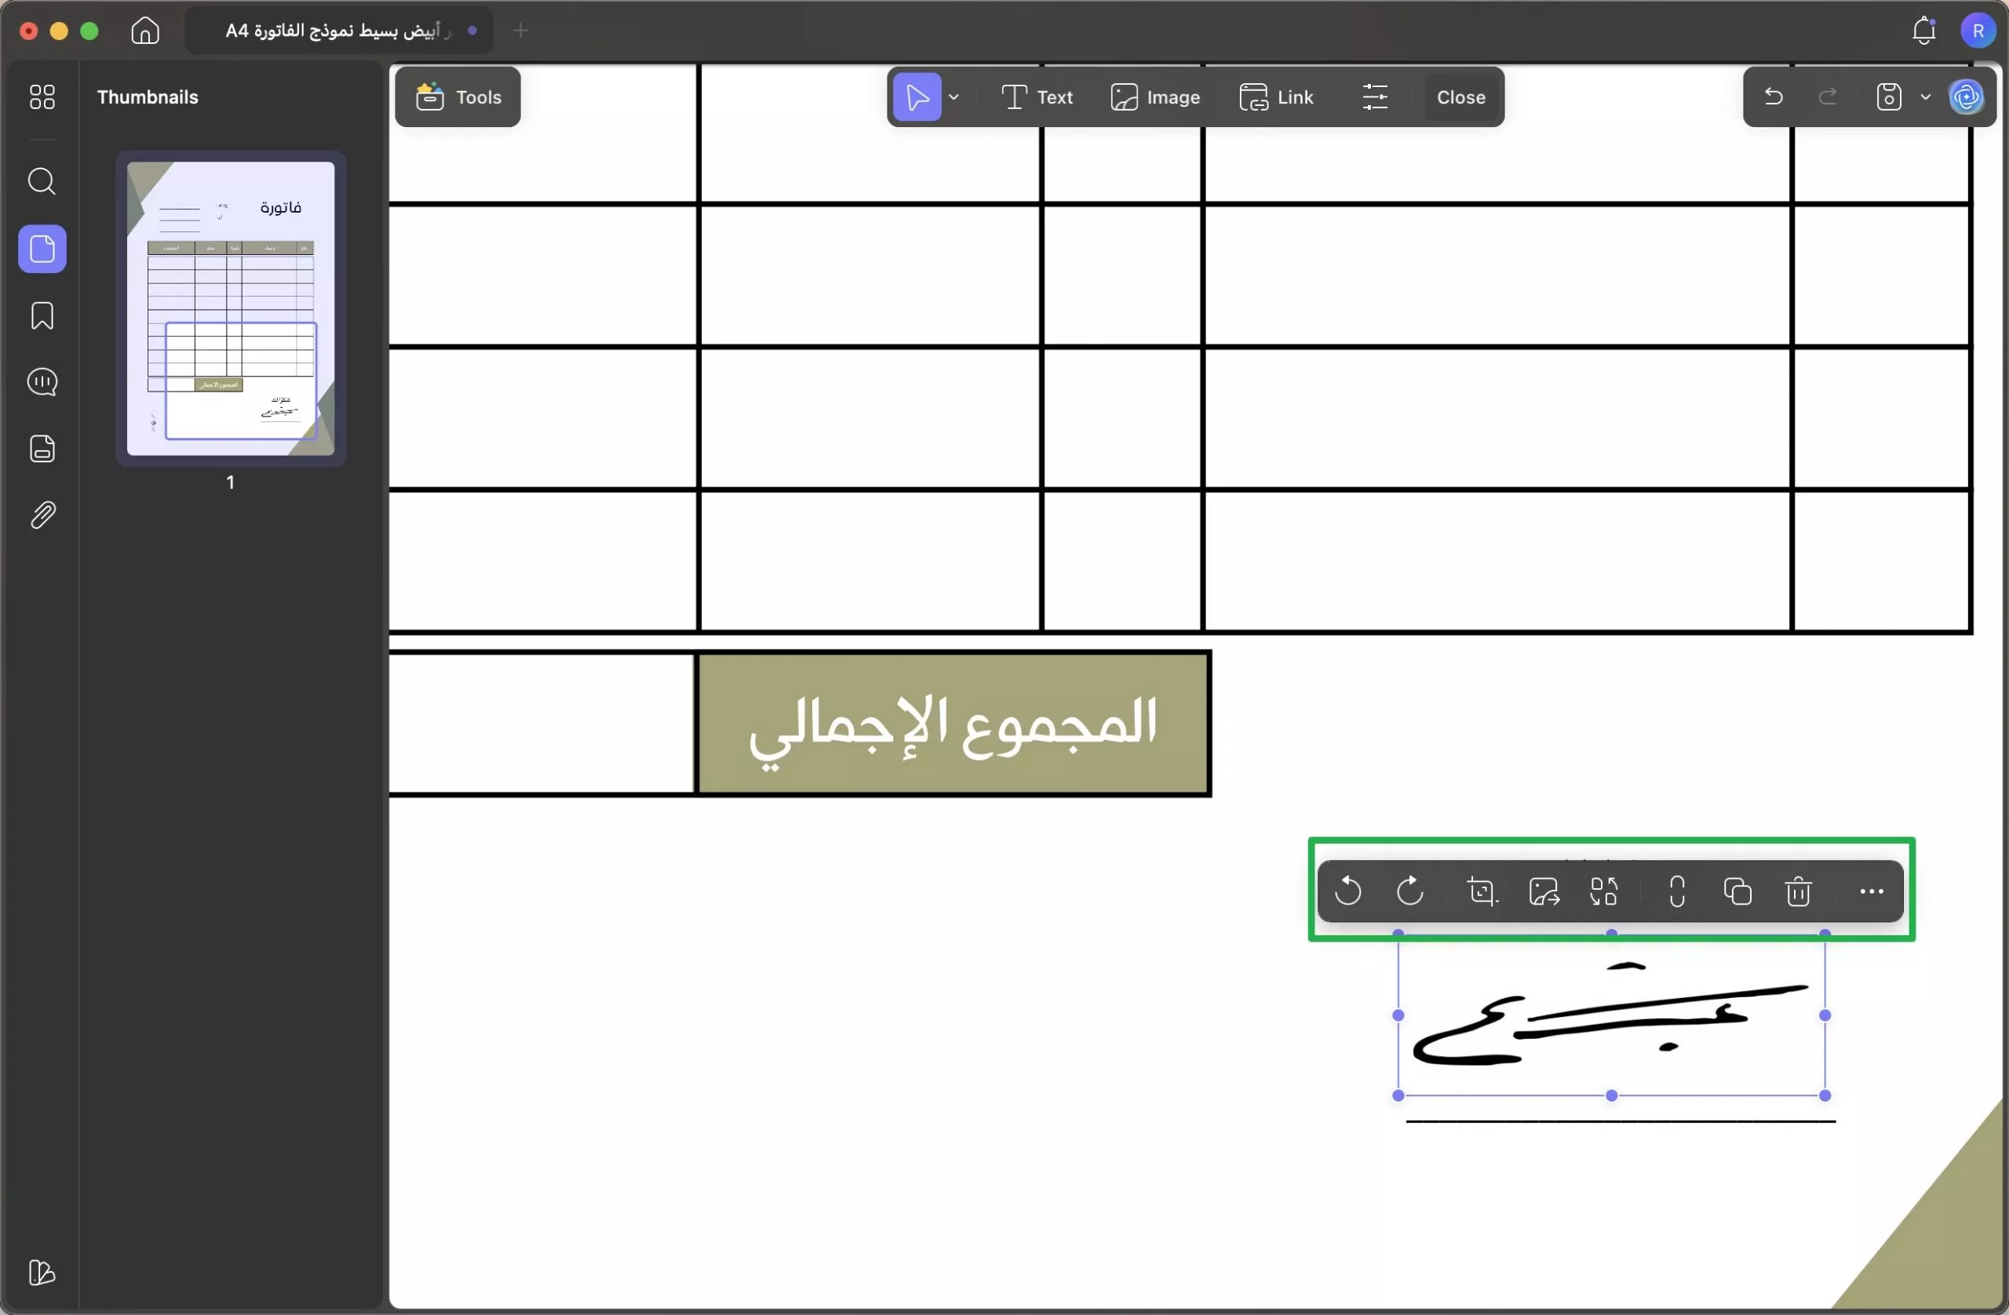Click the replace image icon
This screenshot has height=1315, width=2009.
[1604, 891]
